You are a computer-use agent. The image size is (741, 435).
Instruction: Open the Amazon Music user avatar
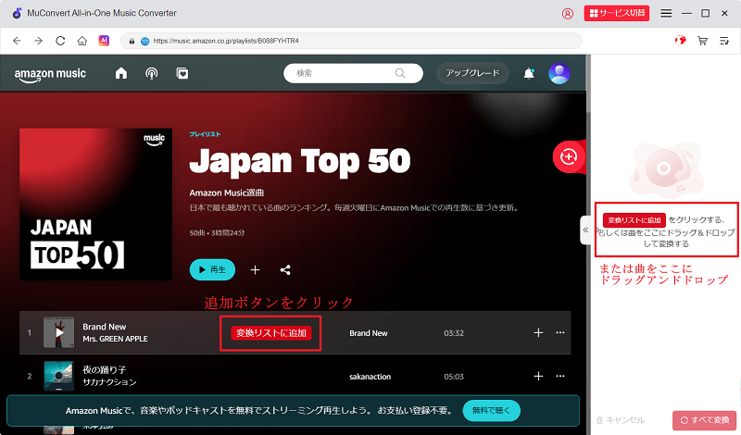tap(559, 73)
